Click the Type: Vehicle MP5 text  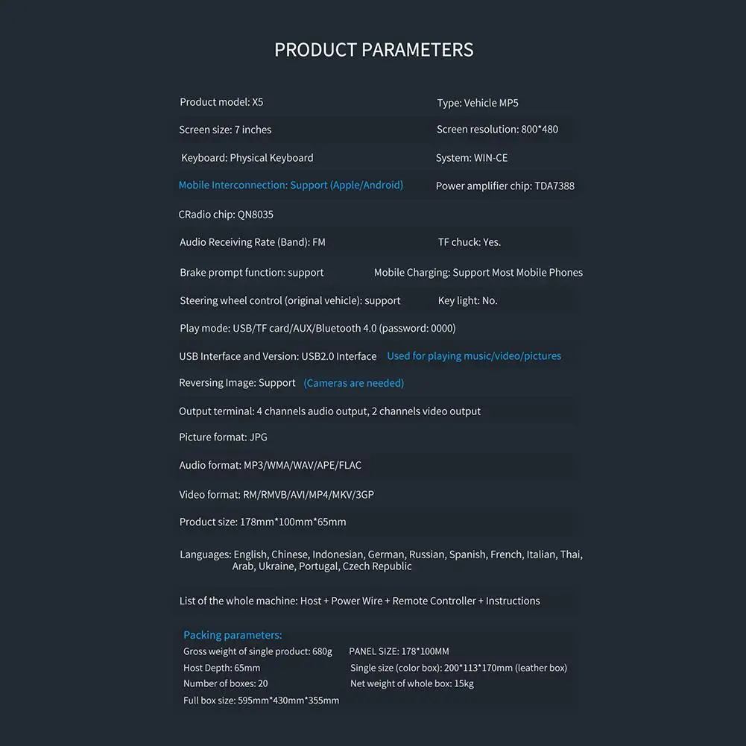coord(478,103)
